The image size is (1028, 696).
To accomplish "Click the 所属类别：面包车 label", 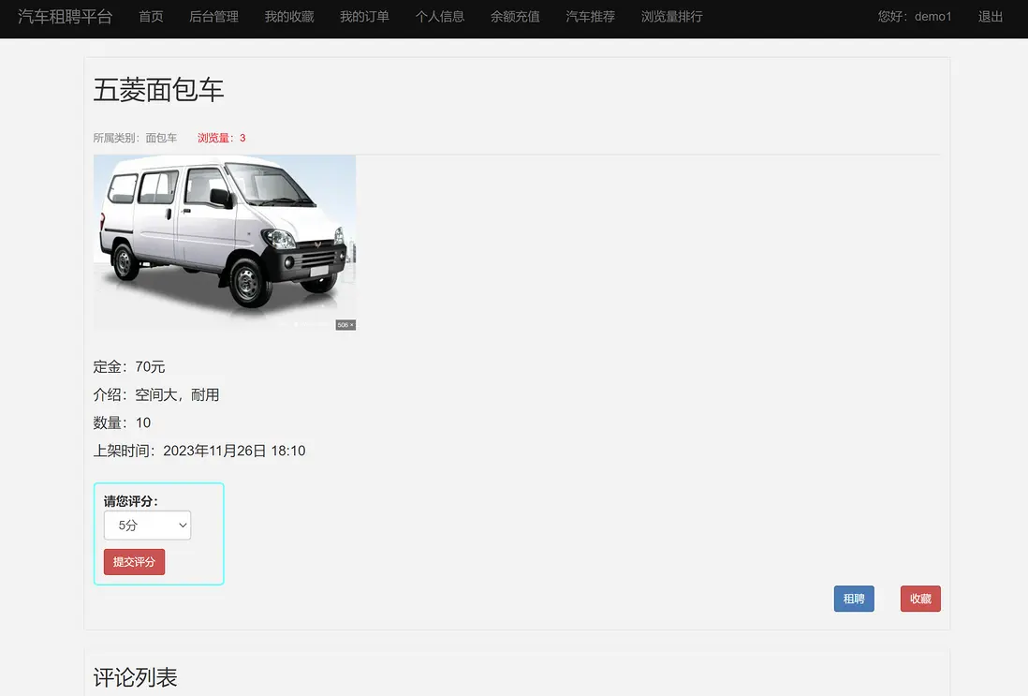I will pos(135,138).
